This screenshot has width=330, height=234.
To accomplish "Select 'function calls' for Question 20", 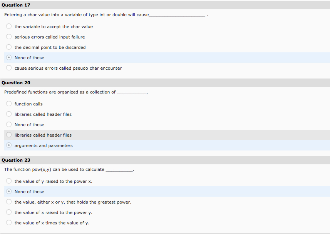I will [x=8, y=104].
